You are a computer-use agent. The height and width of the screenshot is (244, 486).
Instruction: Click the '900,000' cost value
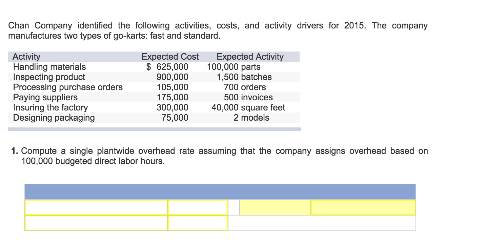pyautogui.click(x=172, y=77)
